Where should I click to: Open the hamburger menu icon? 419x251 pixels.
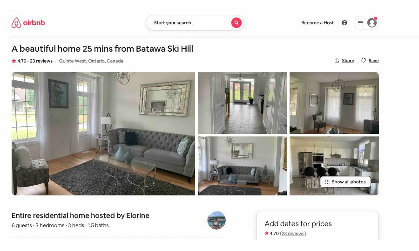360,23
